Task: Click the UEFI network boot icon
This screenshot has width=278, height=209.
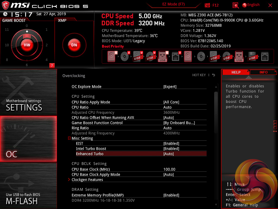Action: pyautogui.click(x=176, y=57)
